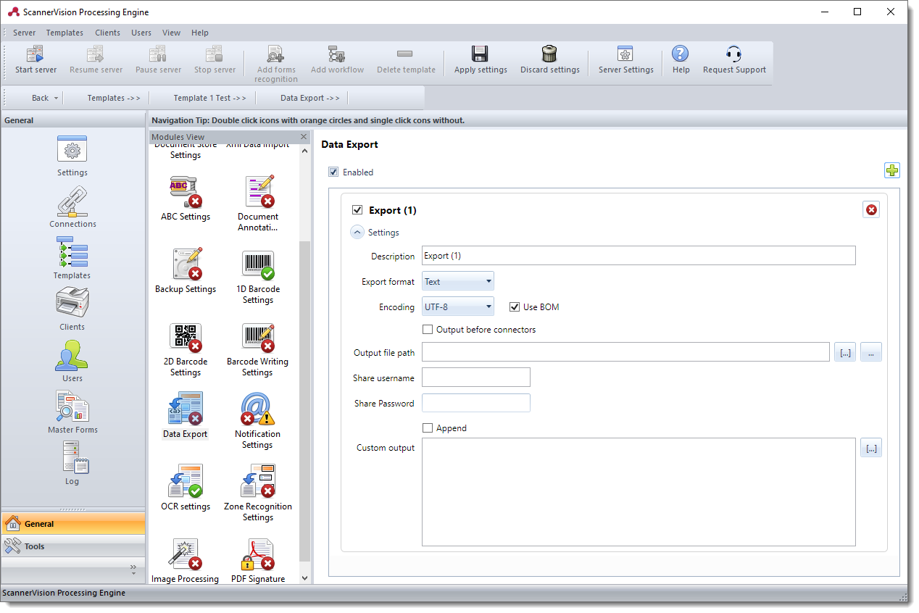The width and height of the screenshot is (919, 613).
Task: Check the Append checkbox
Action: pyautogui.click(x=428, y=428)
